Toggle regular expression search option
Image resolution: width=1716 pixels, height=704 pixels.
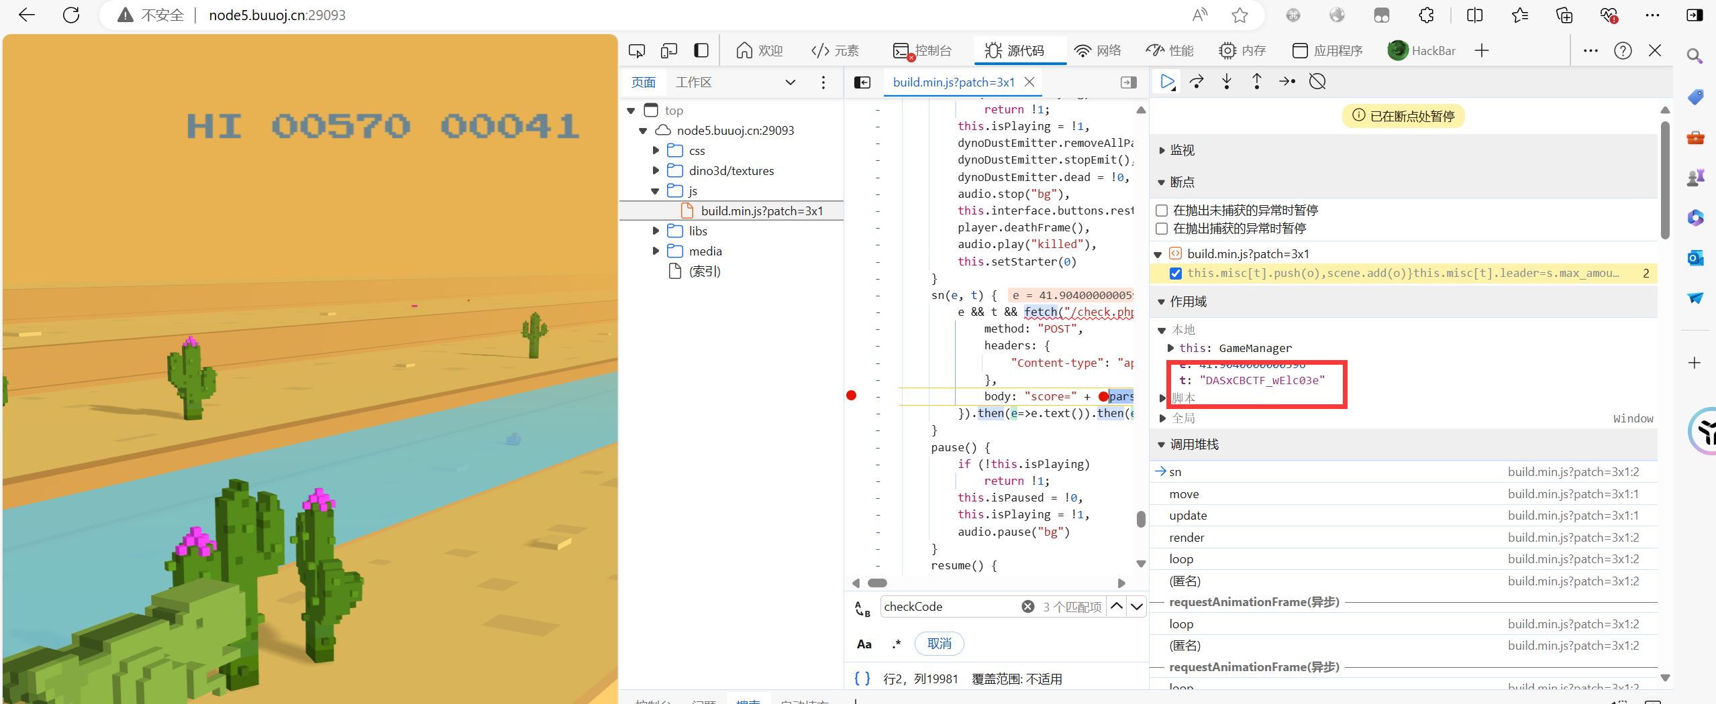[896, 644]
